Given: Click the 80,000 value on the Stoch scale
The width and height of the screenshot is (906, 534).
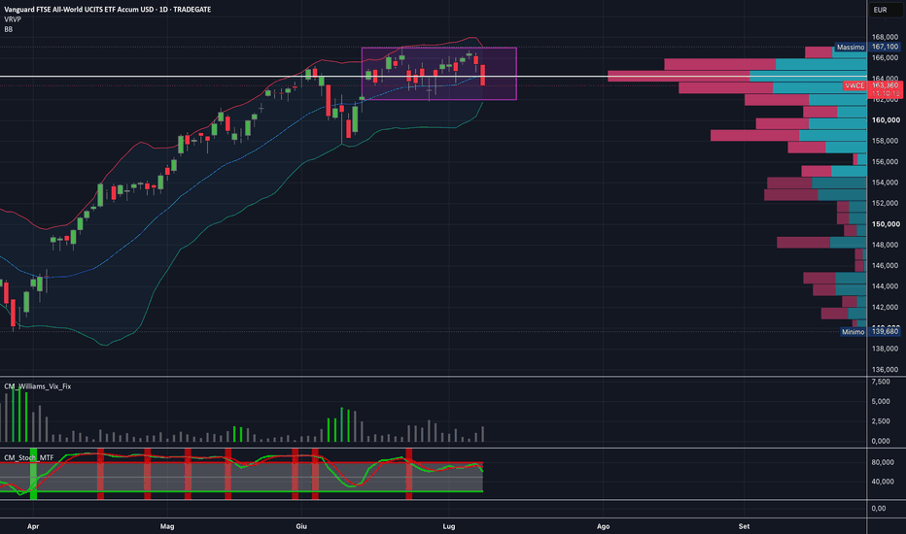Looking at the screenshot, I should coord(883,462).
